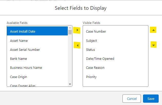This screenshot has height=105, width=162.
Task: Click the Cancel button
Action: pos(132,99)
